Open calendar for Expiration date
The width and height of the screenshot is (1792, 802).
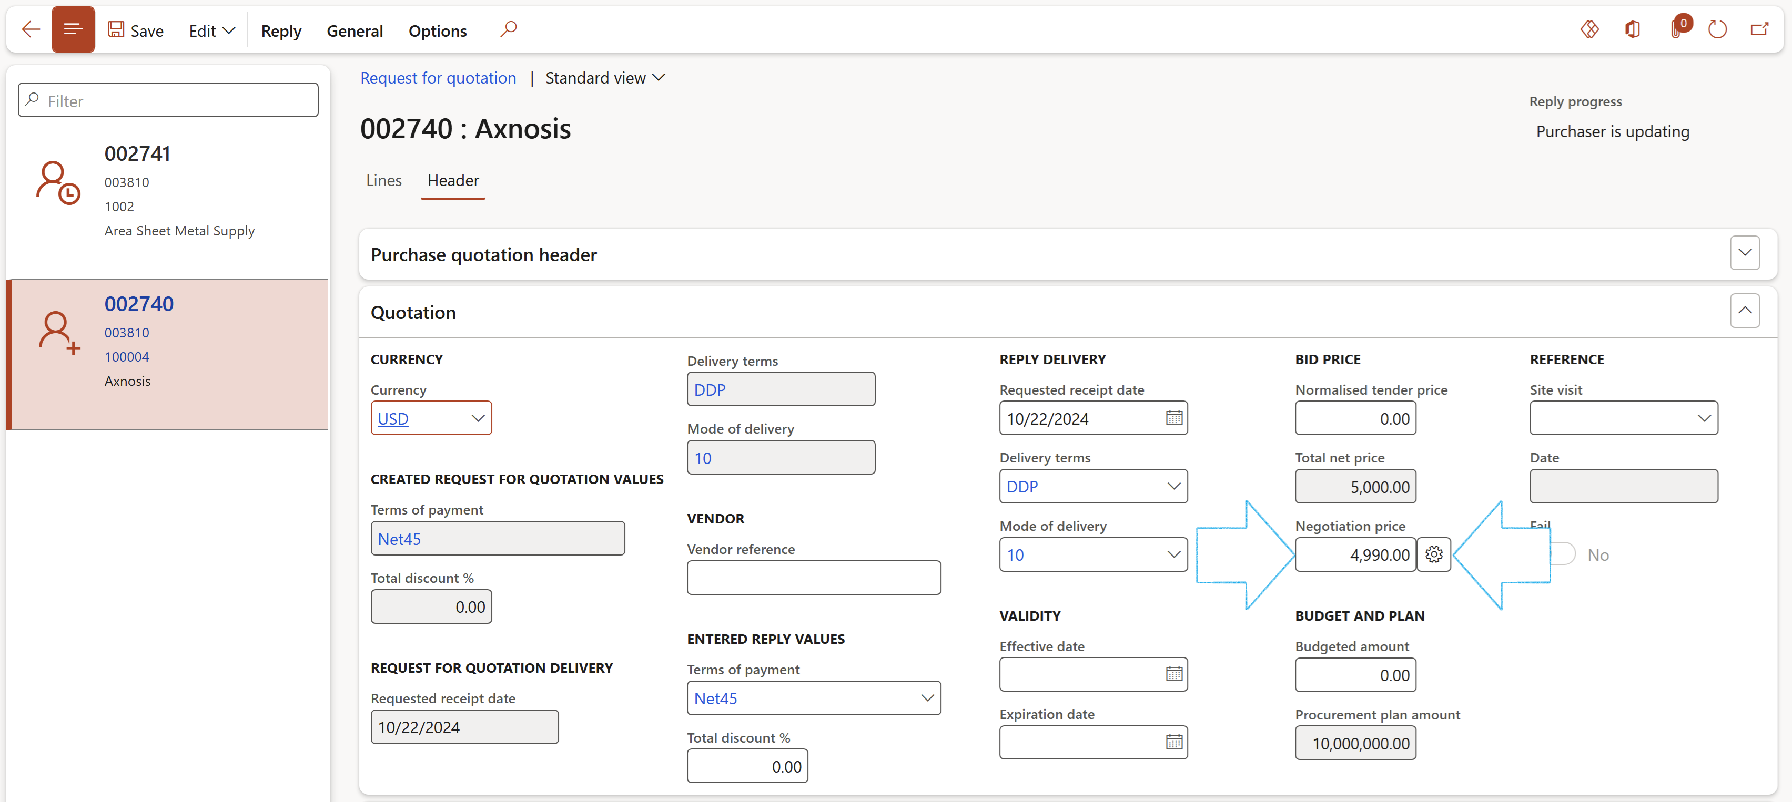[1173, 742]
